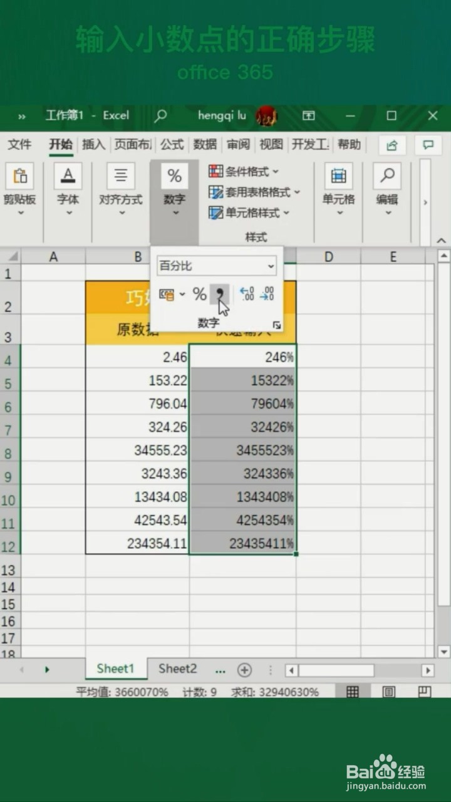
Task: Show more sheets via the ellipsis
Action: point(220,670)
